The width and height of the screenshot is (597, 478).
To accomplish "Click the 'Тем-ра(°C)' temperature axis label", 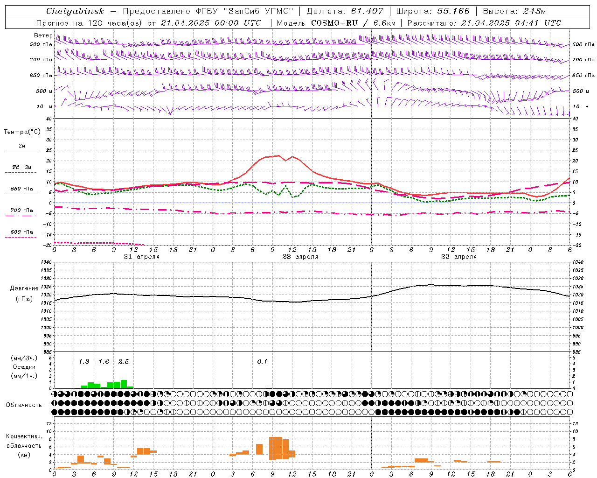I will 22,132.
